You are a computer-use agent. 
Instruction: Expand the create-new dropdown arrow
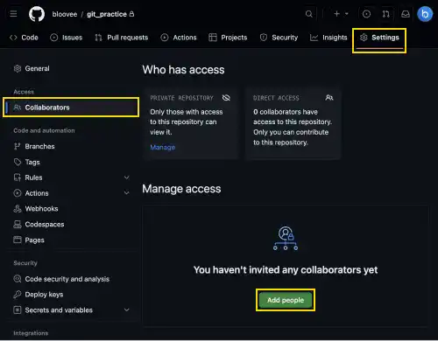pos(347,14)
